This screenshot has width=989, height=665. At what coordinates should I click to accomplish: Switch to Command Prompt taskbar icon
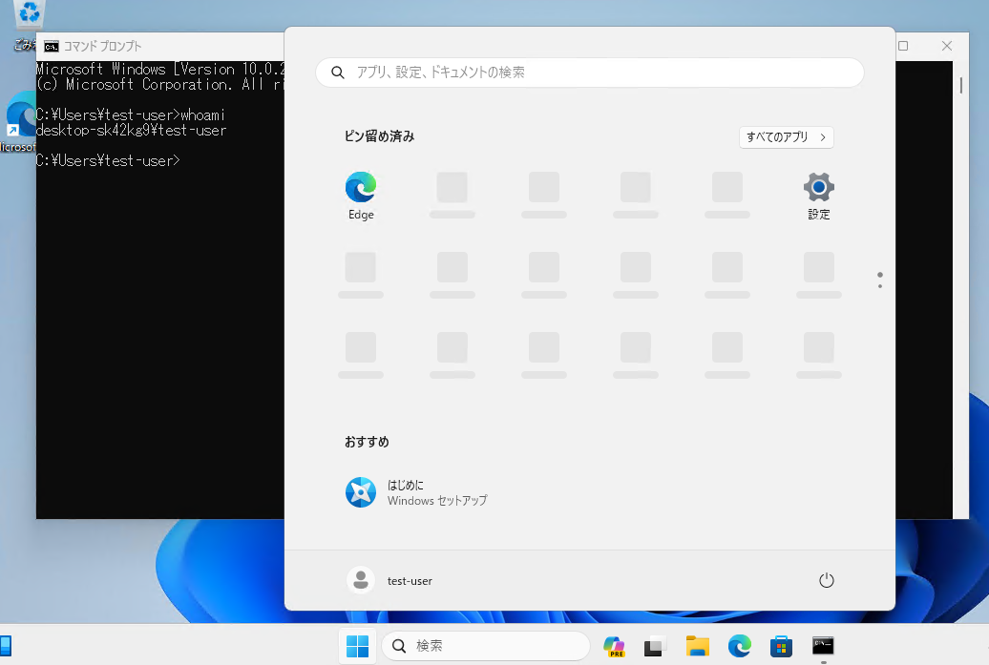823,646
